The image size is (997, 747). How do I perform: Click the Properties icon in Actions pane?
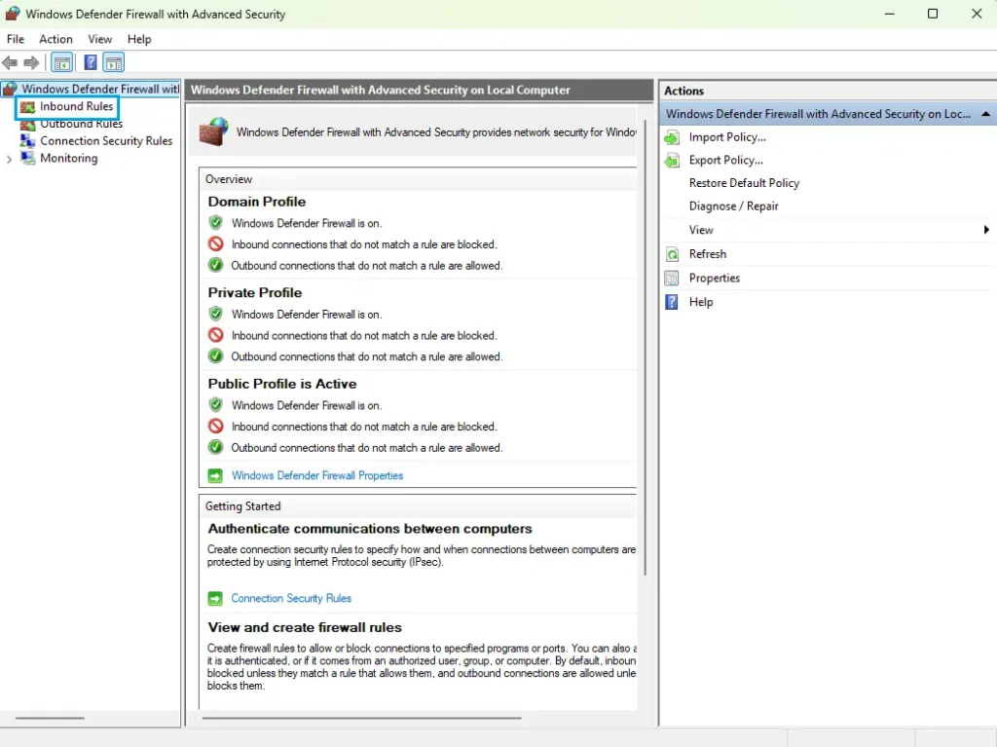point(672,279)
